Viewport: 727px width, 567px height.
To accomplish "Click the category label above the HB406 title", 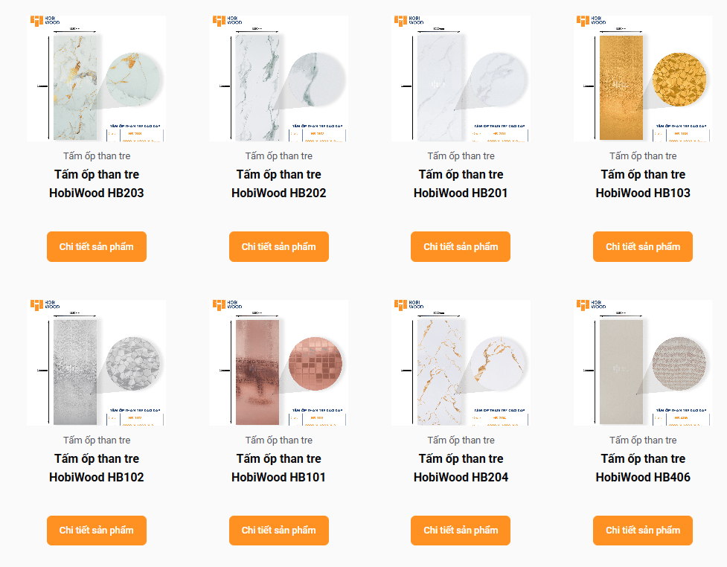I will click(x=643, y=440).
